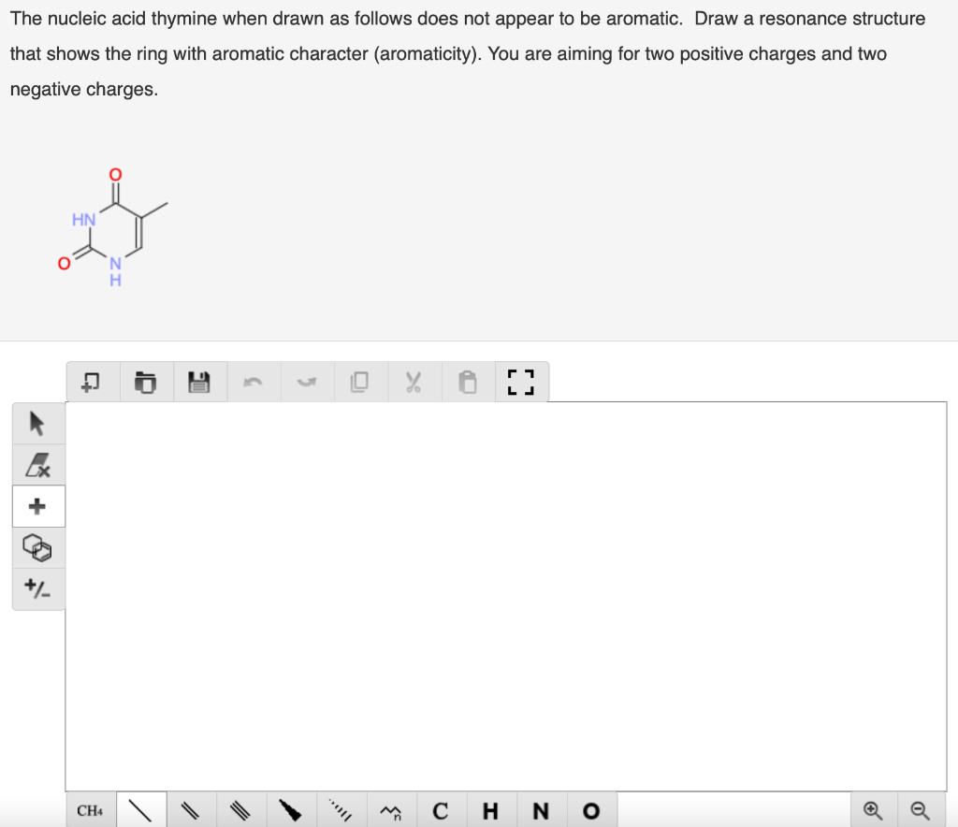Screen dimensions: 958x827
Task: Enter fullscreen sketch mode
Action: [x=521, y=381]
